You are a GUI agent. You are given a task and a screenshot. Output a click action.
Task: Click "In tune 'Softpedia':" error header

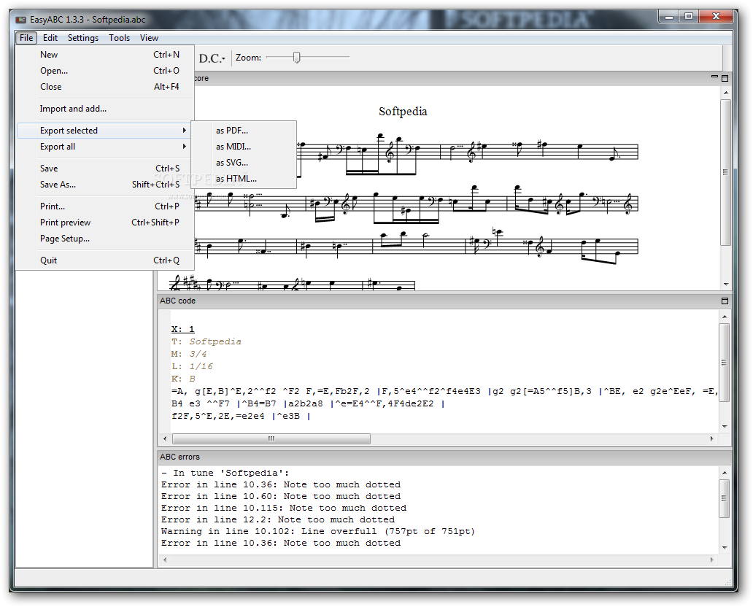tap(225, 473)
